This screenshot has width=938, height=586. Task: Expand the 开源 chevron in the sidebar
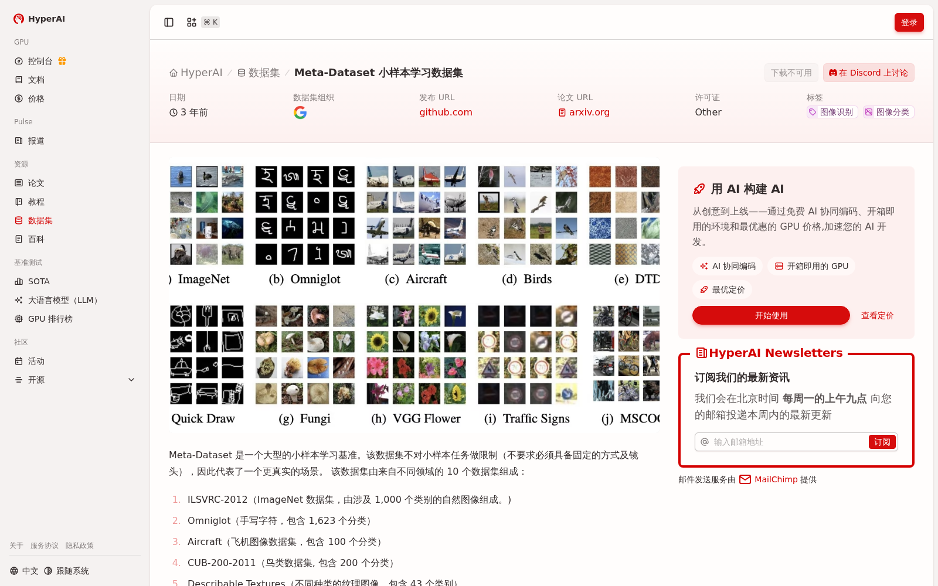pyautogui.click(x=131, y=380)
